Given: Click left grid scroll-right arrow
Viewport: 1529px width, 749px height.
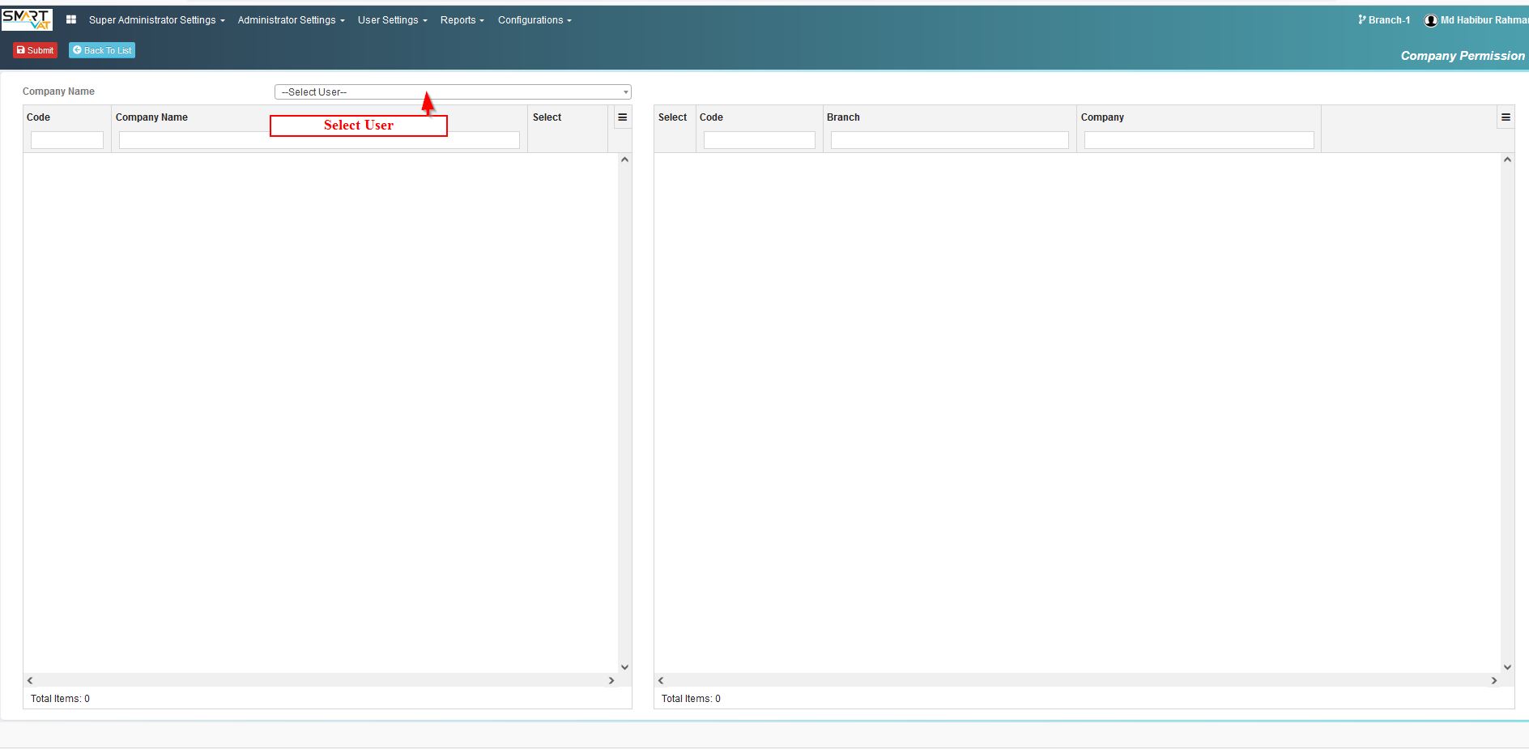Looking at the screenshot, I should point(611,680).
